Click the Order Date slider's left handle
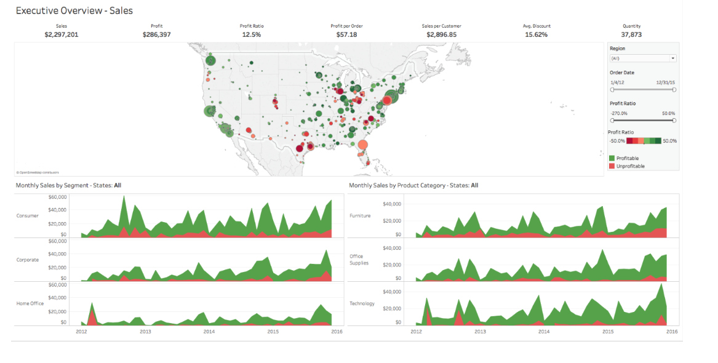718x363 pixels. point(612,90)
